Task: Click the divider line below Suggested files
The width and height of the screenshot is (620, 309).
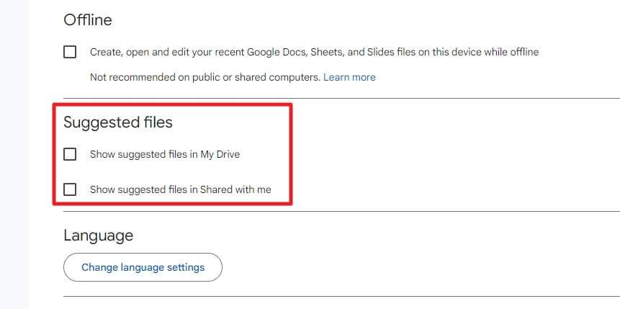Action: [341, 211]
